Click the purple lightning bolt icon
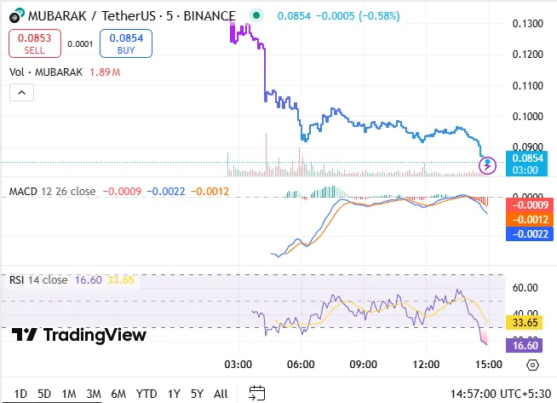The image size is (557, 403). point(489,164)
